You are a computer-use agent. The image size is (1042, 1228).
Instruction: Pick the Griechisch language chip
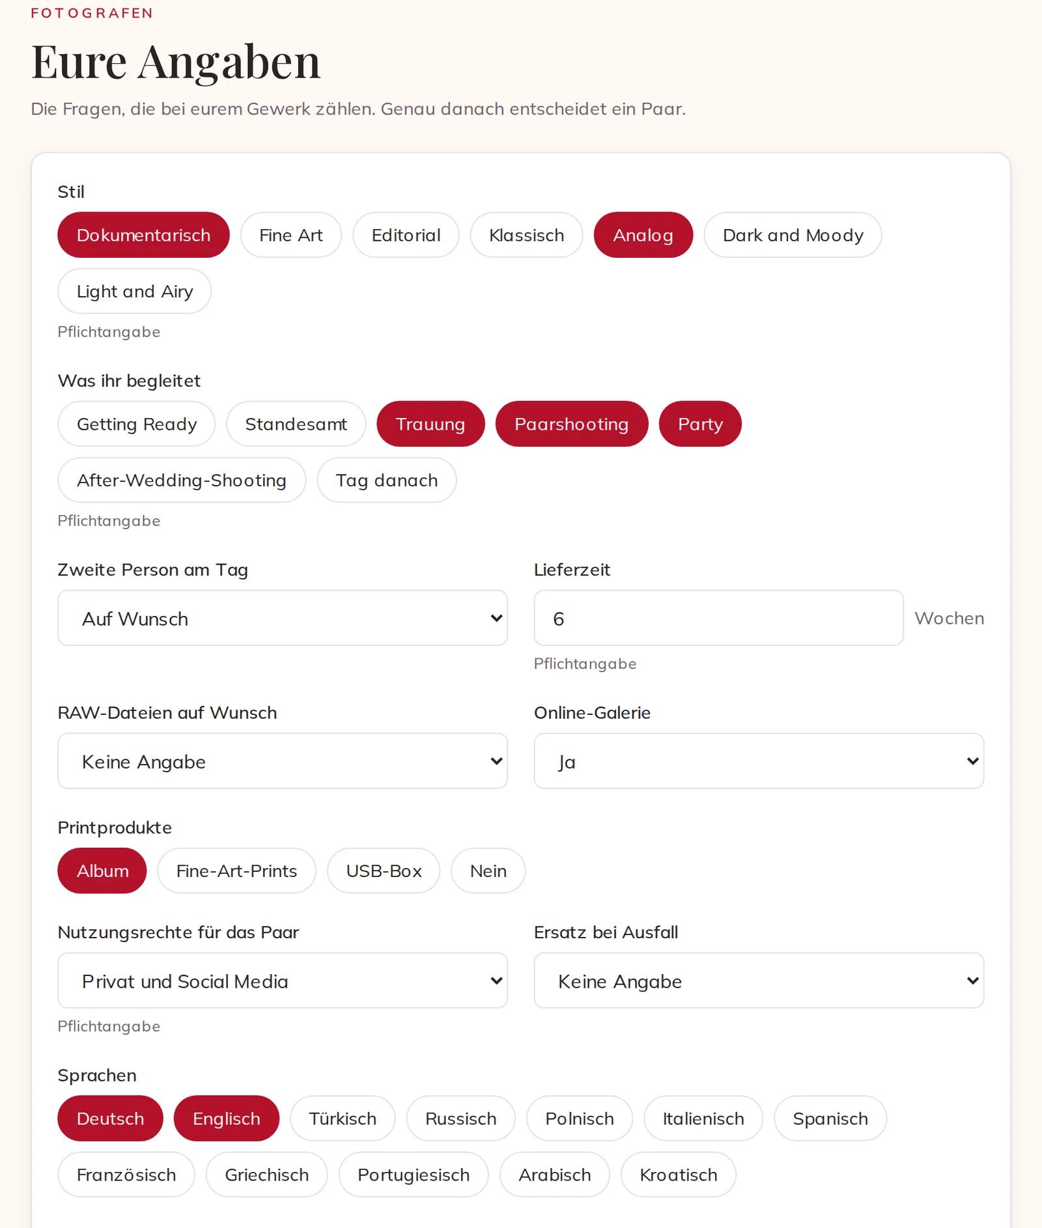[266, 1175]
